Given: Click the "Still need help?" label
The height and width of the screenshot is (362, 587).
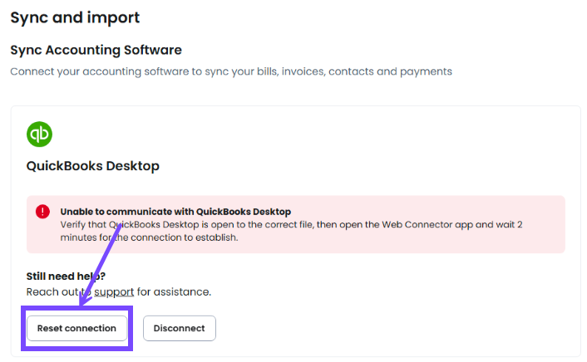Looking at the screenshot, I should click(x=67, y=276).
